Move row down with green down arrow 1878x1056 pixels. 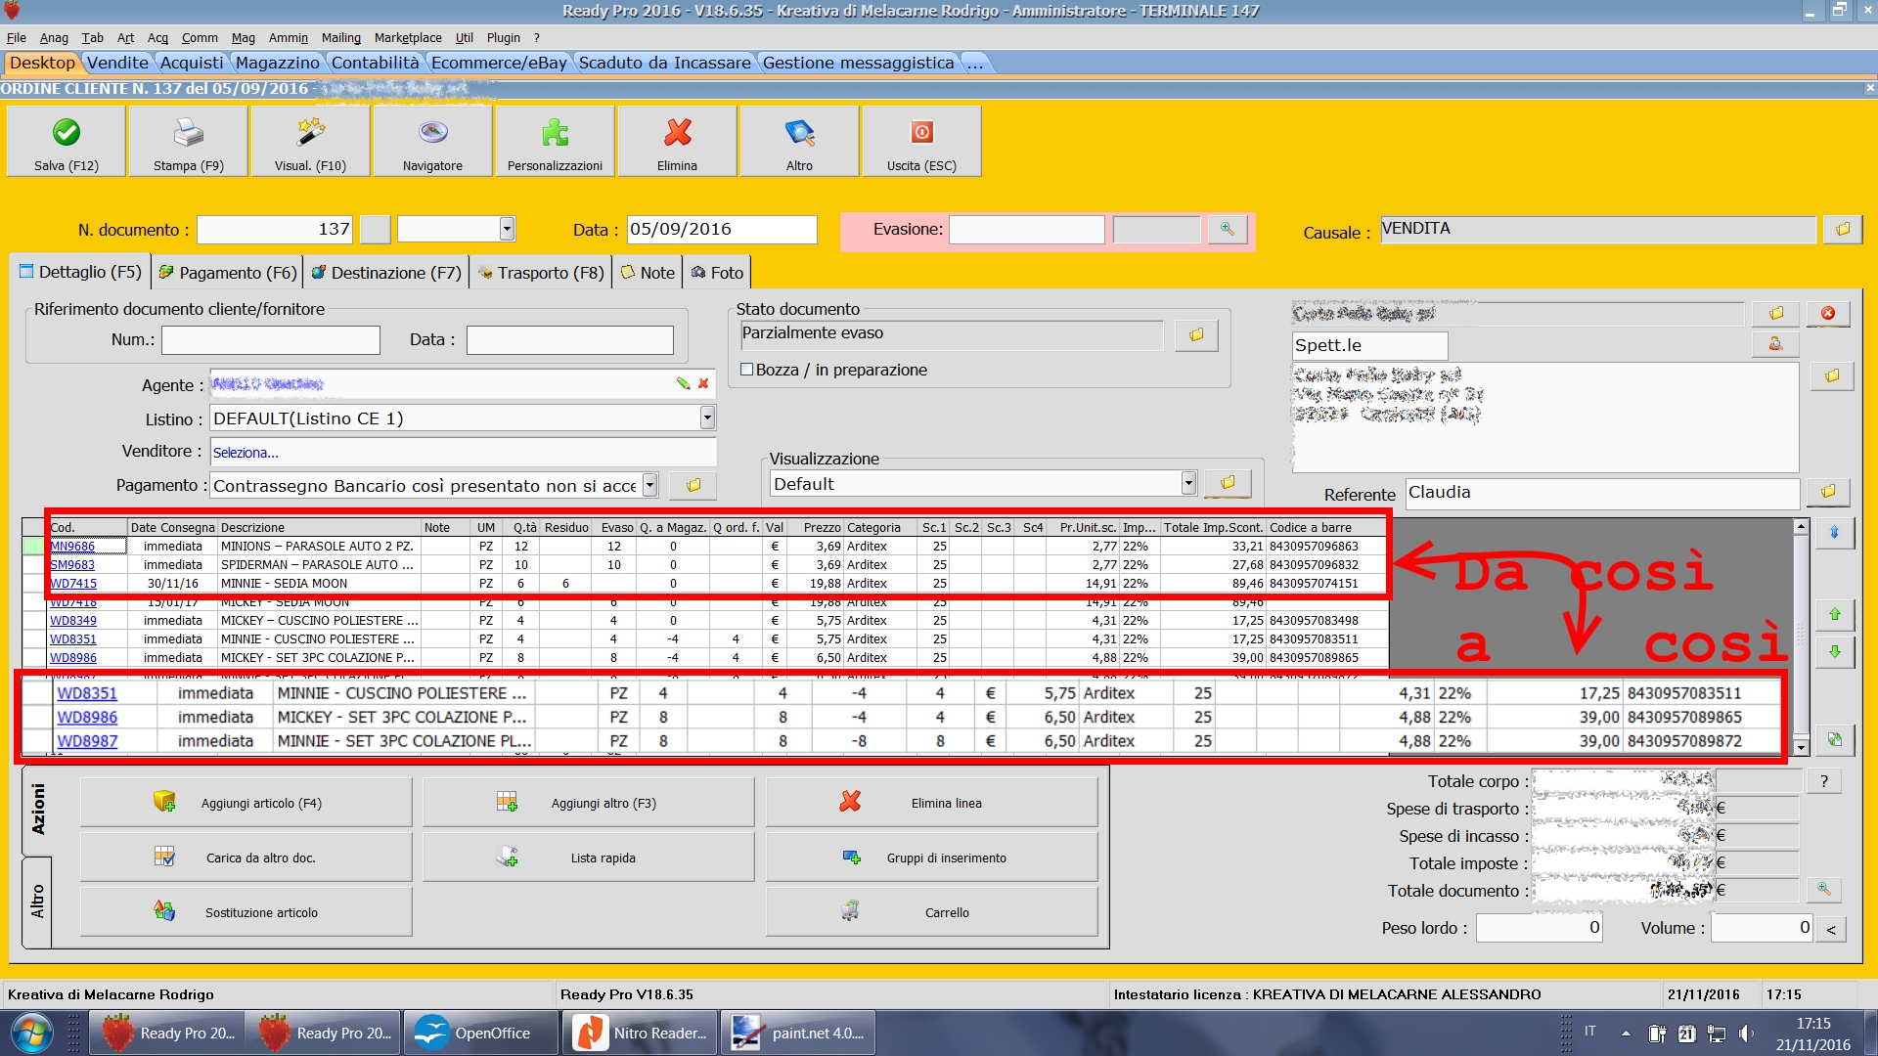1835,652
